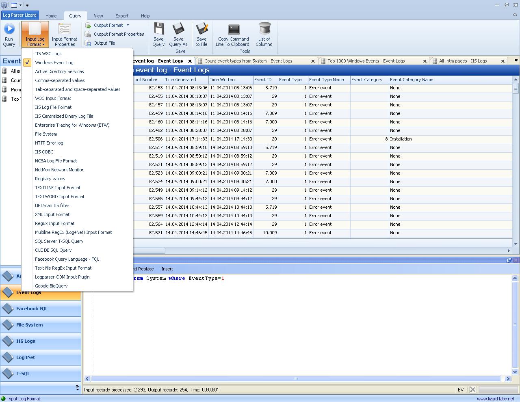This screenshot has width=520, height=402.
Task: Select Google BigQuery input format
Action: (51, 286)
